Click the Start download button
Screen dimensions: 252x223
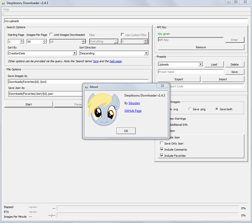28,104
